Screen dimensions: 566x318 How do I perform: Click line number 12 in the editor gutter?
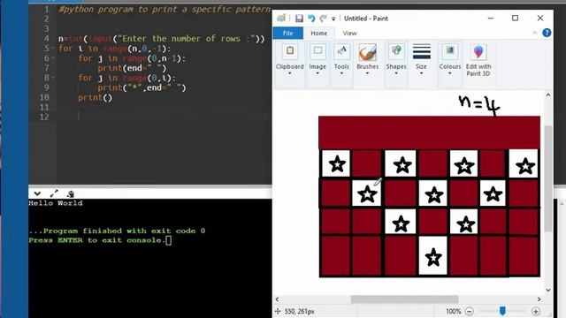[x=44, y=117]
